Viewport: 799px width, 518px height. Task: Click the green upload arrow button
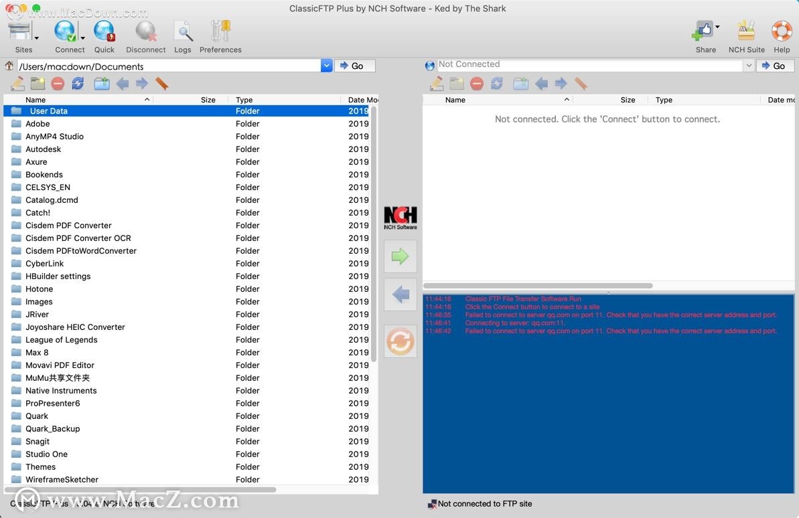(401, 256)
